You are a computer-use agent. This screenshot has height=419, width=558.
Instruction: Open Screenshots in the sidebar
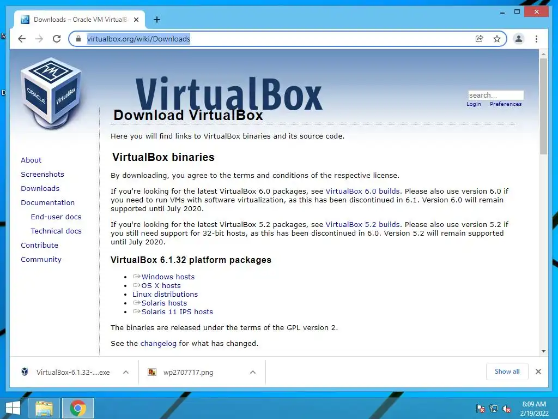tap(43, 174)
